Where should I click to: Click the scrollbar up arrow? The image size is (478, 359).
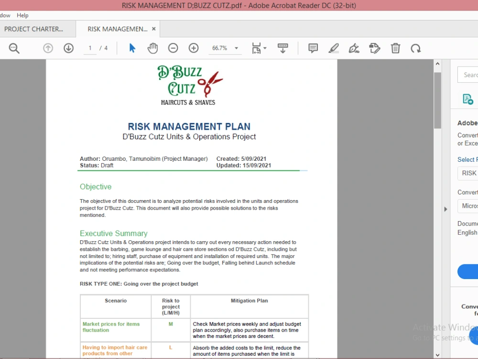(437, 64)
